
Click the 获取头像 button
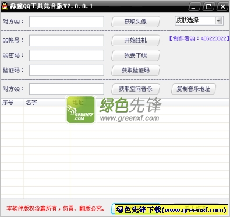click(136, 22)
